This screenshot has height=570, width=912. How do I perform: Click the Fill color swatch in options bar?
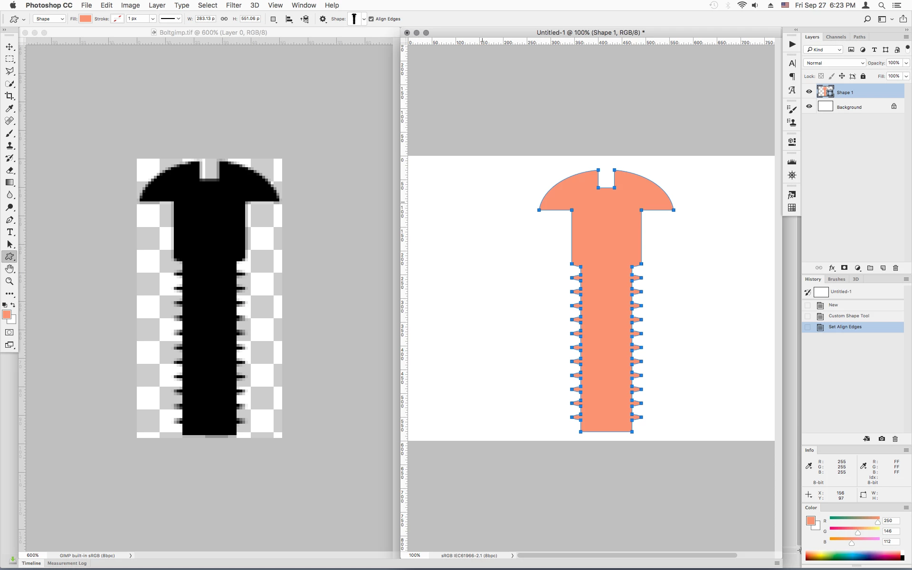[x=85, y=19]
